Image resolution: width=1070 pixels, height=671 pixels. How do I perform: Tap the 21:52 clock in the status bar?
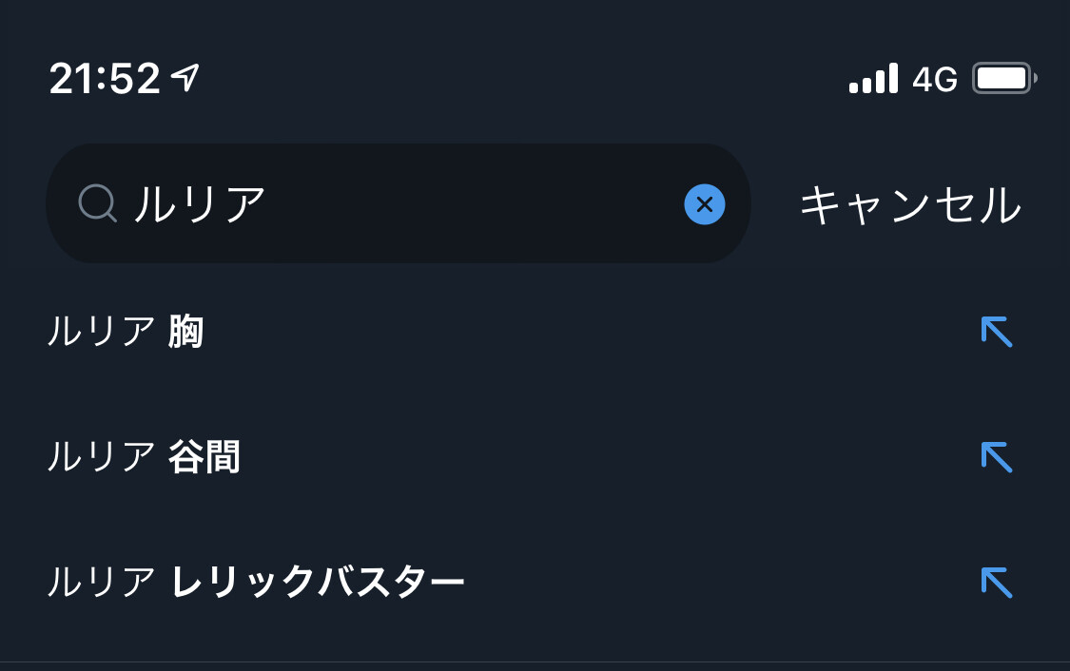(x=105, y=80)
